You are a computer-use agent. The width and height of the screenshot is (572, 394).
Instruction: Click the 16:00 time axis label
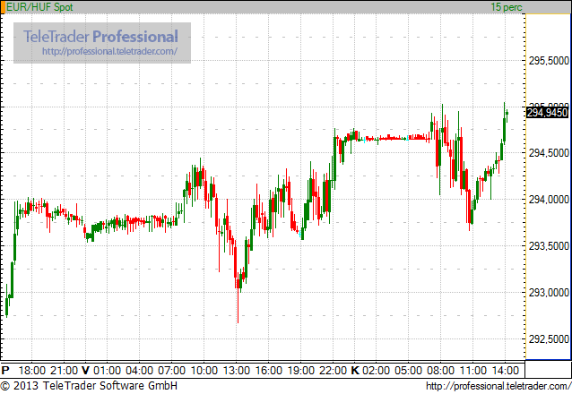coord(268,371)
